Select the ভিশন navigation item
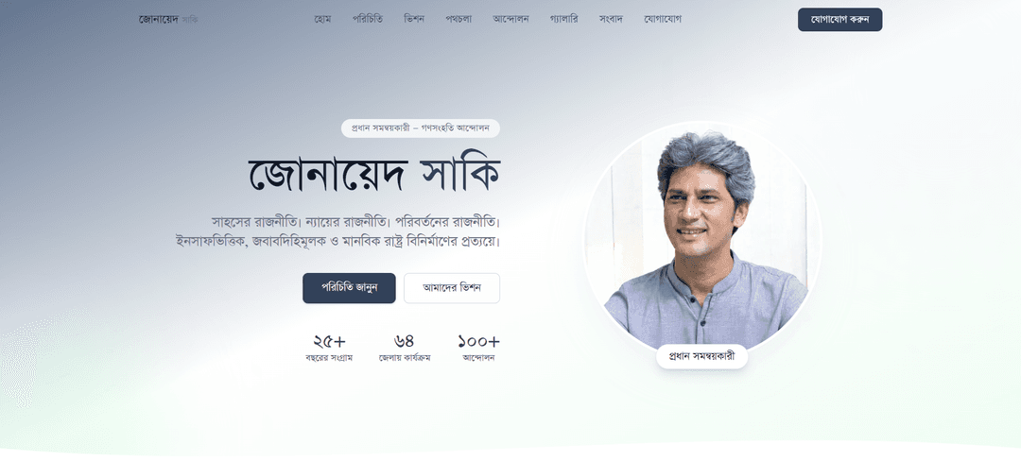Image resolution: width=1021 pixels, height=461 pixels. pyautogui.click(x=414, y=19)
